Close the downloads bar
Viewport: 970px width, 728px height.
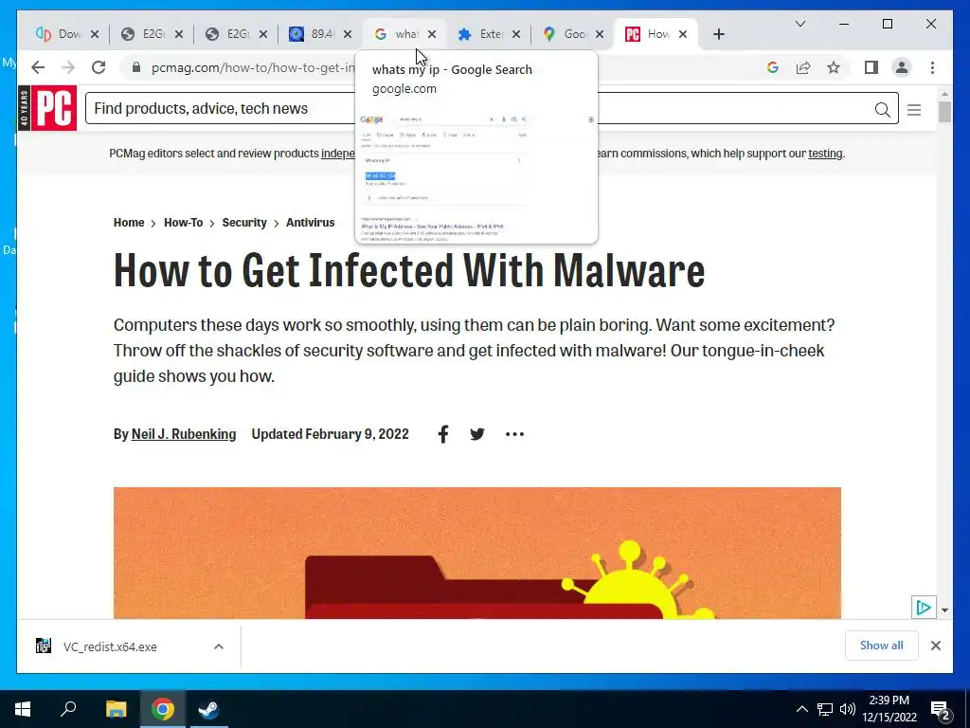coord(935,646)
